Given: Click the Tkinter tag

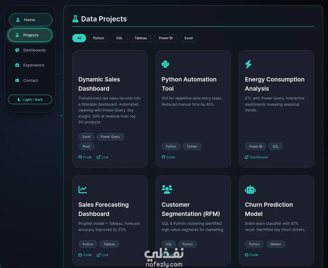Looking at the screenshot, I should click(x=192, y=146).
